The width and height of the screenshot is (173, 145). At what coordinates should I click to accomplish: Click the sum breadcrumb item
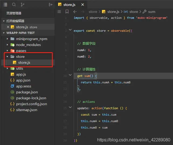[151, 12]
